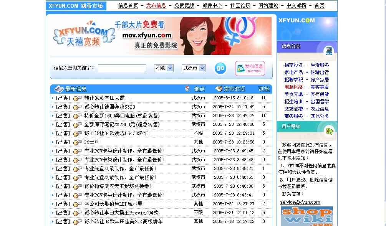The image size is (386, 226).
Task: Click message icon in 转让04款丰田大霸王 row
Action: coord(78,98)
